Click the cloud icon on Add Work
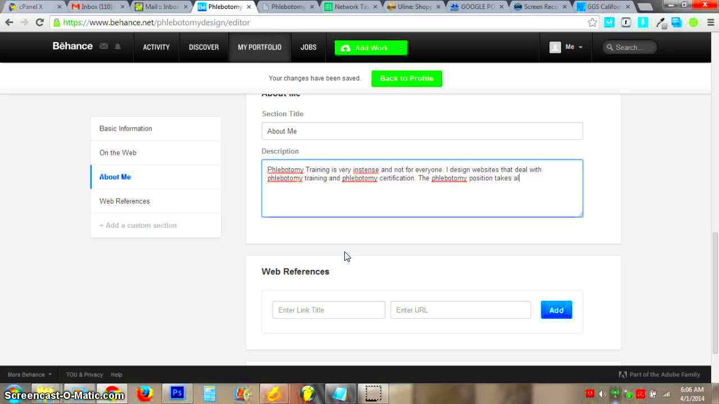The image size is (719, 404). click(345, 48)
